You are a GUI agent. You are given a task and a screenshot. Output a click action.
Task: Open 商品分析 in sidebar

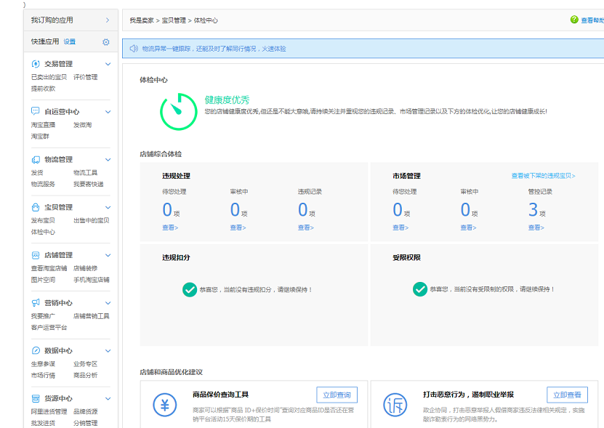click(86, 375)
